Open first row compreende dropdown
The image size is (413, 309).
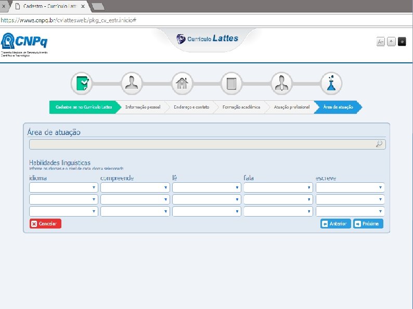pyautogui.click(x=135, y=187)
